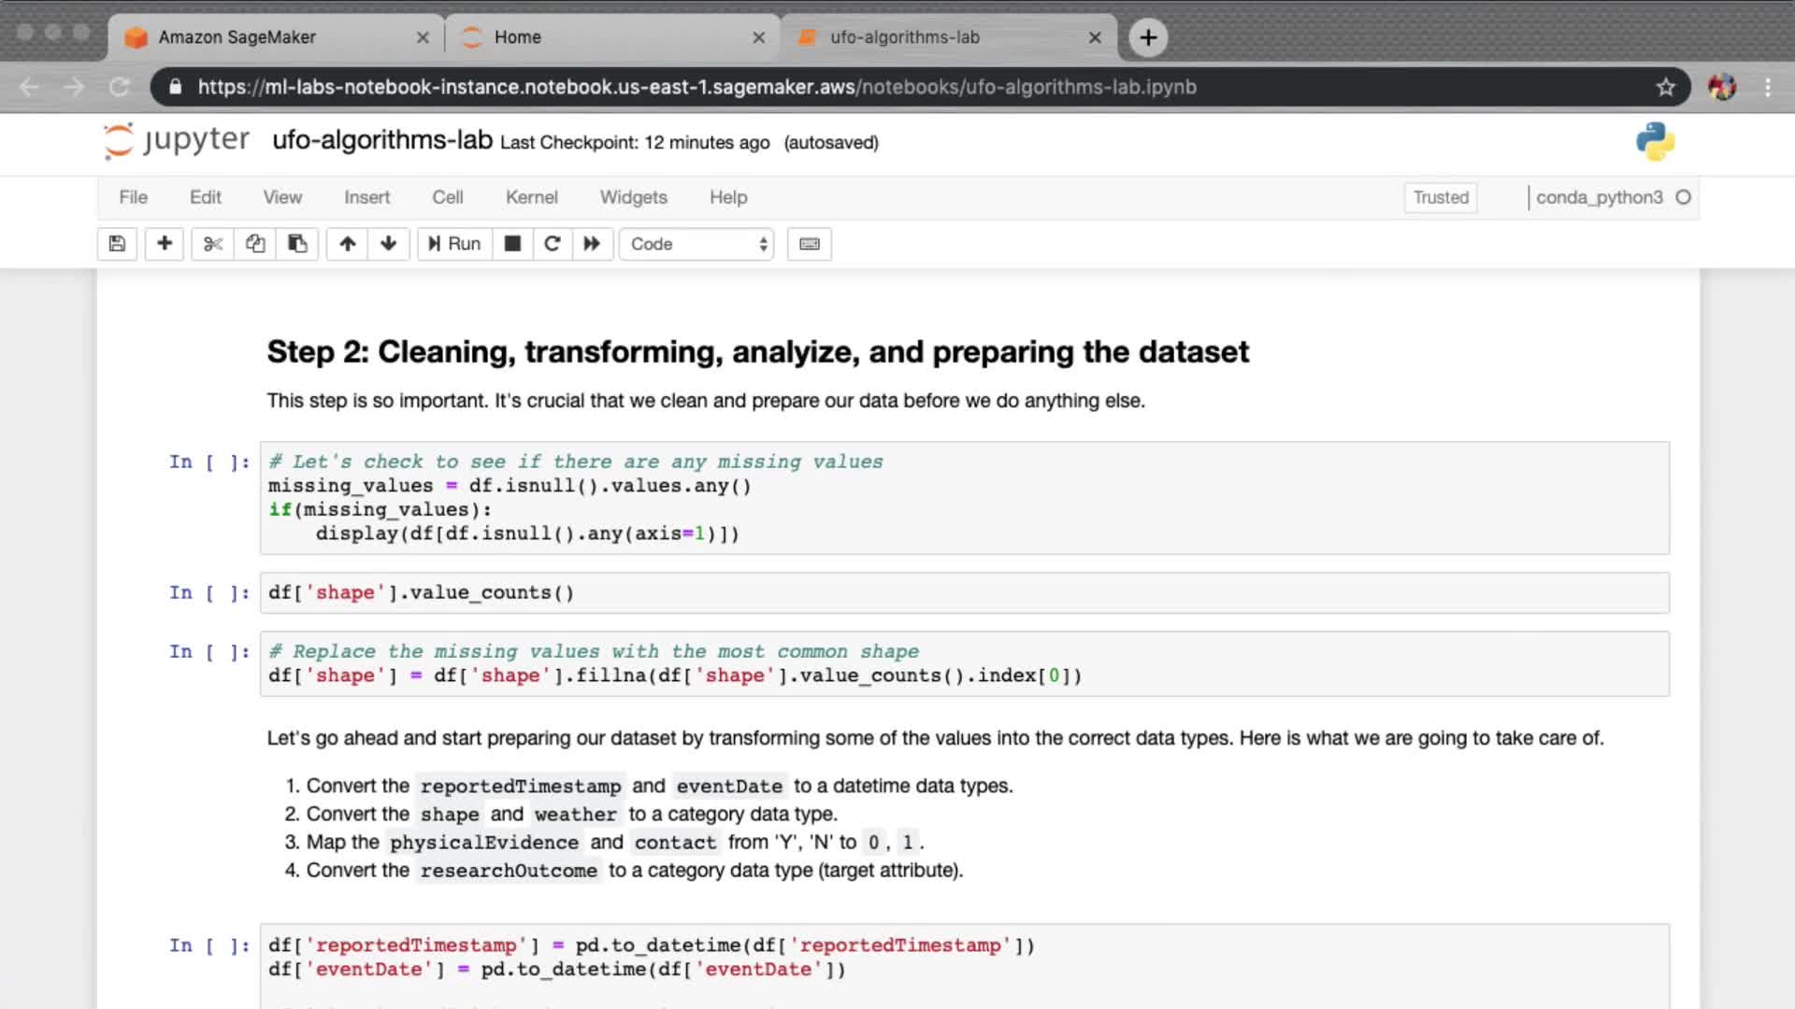The height and width of the screenshot is (1009, 1795).
Task: Open the command palette keyboard icon
Action: tap(810, 244)
